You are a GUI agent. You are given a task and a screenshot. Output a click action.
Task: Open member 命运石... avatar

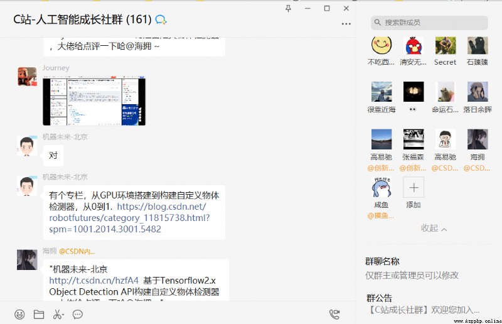click(446, 92)
